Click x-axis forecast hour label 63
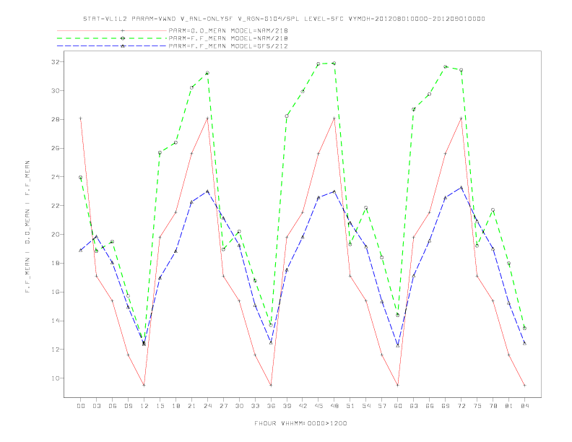This screenshot has height=442, width=572. (x=414, y=406)
